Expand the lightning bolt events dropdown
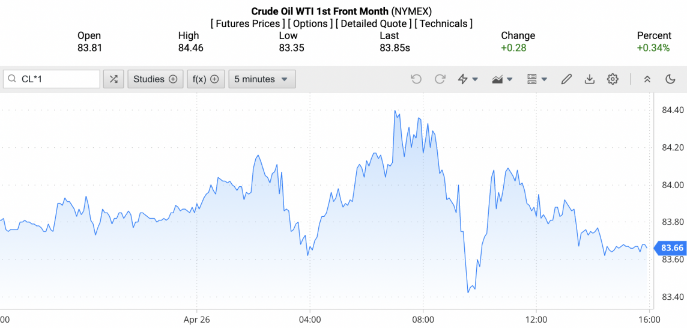687x328 pixels. (x=468, y=79)
